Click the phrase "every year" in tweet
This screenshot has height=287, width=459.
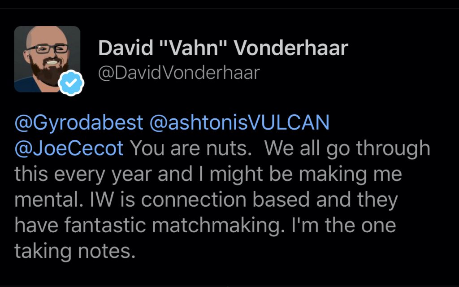103,174
